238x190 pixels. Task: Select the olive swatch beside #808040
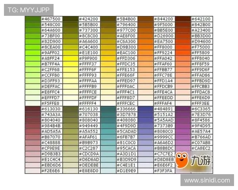coord(70,120)
